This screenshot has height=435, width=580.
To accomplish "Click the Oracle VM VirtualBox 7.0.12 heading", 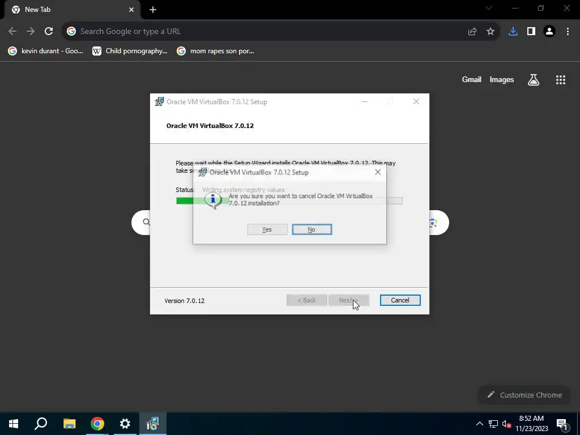I will (x=210, y=126).
